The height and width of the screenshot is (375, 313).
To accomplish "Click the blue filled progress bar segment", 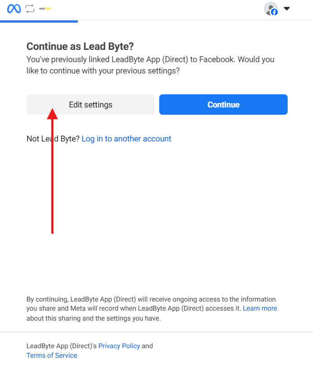I will tap(39, 21).
